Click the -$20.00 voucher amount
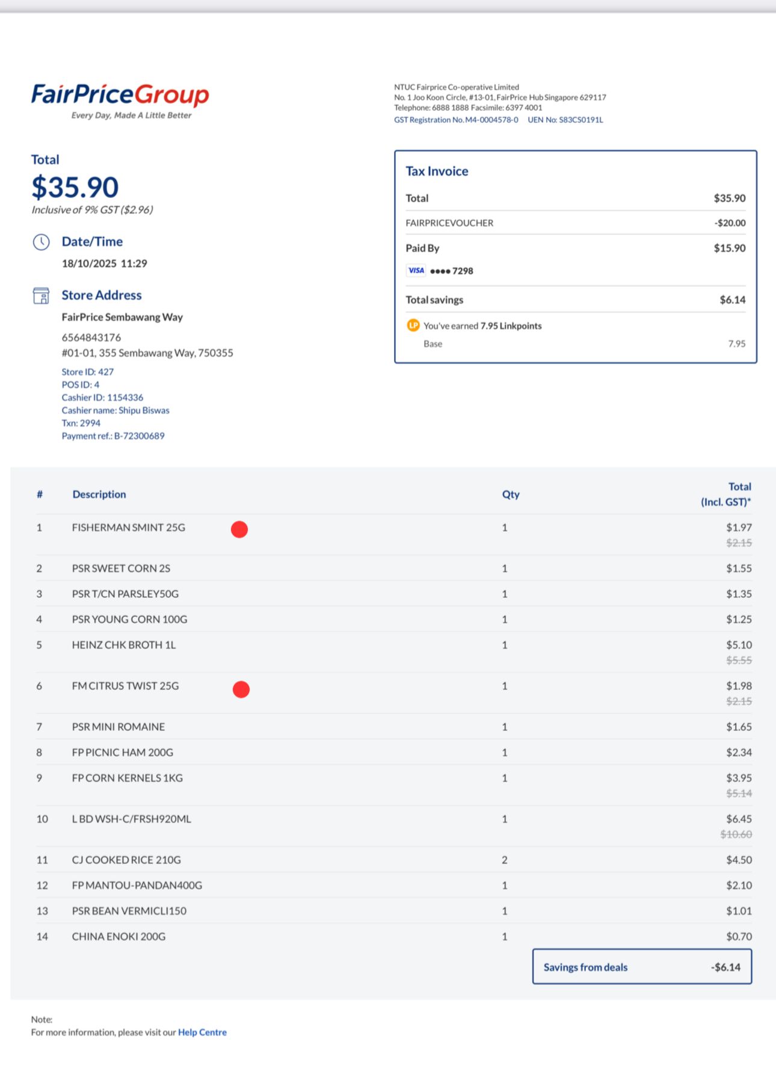This screenshot has height=1077, width=776. pyautogui.click(x=730, y=223)
